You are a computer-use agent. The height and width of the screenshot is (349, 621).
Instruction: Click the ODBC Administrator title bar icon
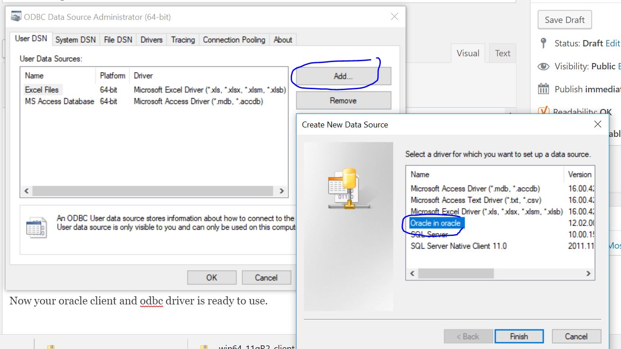click(16, 17)
